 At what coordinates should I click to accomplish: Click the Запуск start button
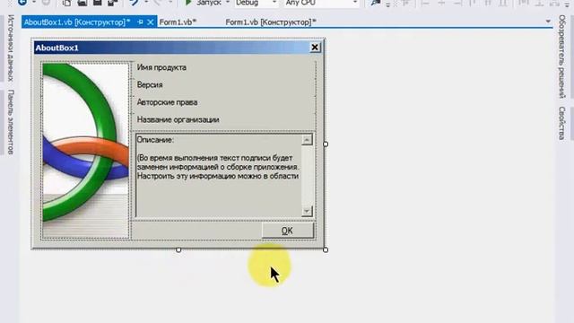[204, 3]
